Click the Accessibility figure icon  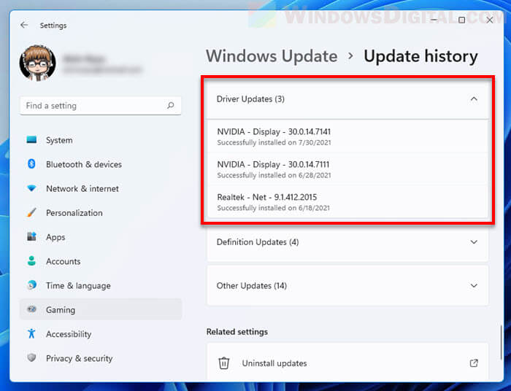coord(31,333)
